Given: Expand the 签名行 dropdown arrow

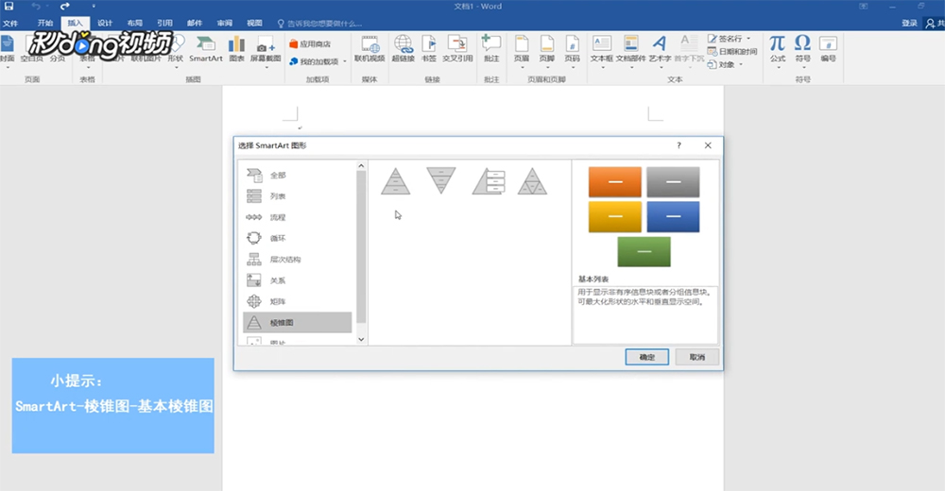Looking at the screenshot, I should coord(748,39).
